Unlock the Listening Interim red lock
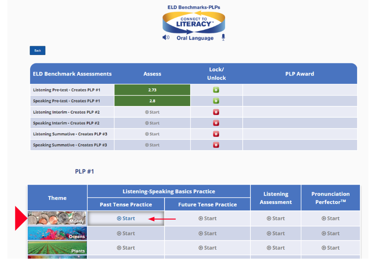This screenshot has width=376, height=261. (216, 112)
